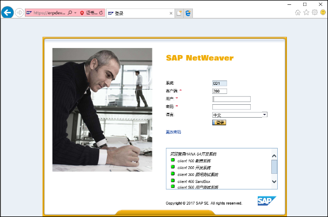Open a new tab button
328x217 pixels.
[x=179, y=13]
